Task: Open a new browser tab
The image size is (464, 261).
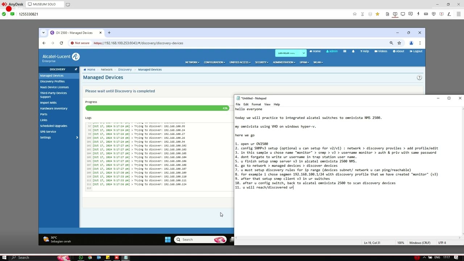Action: pyautogui.click(x=109, y=33)
